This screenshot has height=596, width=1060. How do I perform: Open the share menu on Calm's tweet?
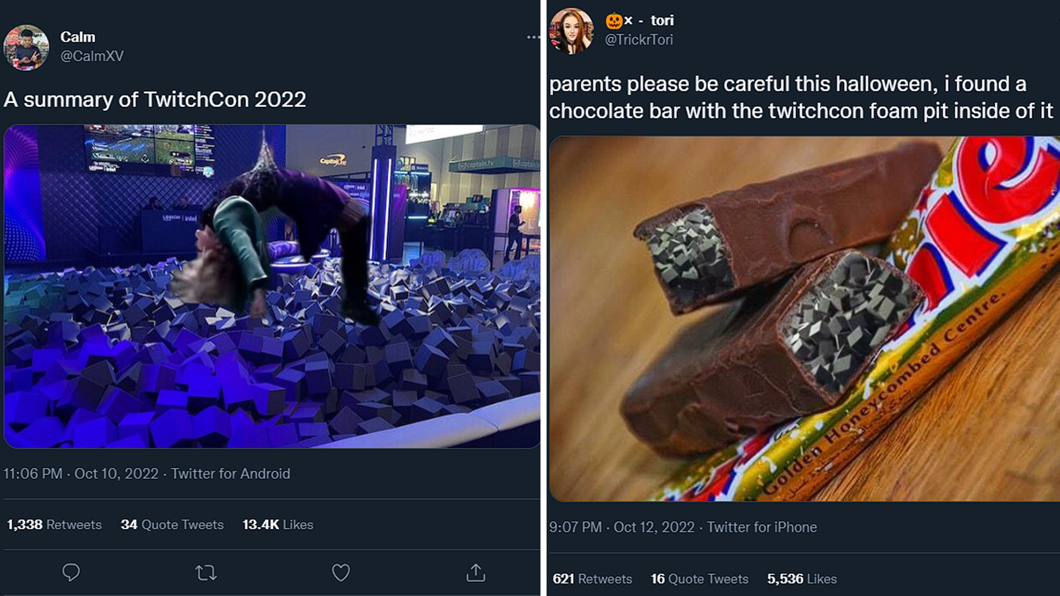[476, 573]
